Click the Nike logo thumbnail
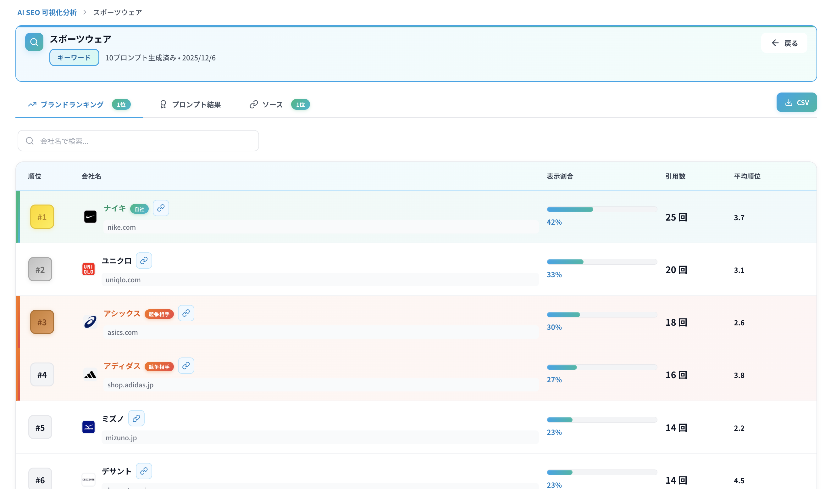Viewport: 825px width, 489px height. [x=90, y=217]
